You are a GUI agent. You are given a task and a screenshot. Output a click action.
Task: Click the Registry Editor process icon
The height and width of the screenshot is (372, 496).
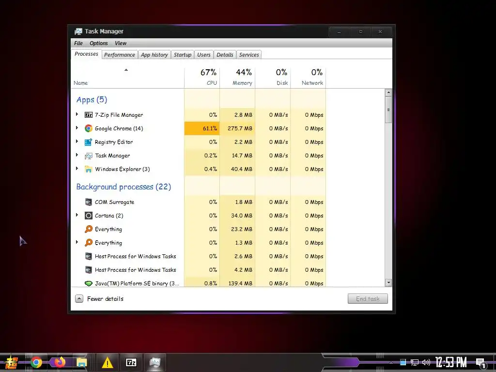89,142
